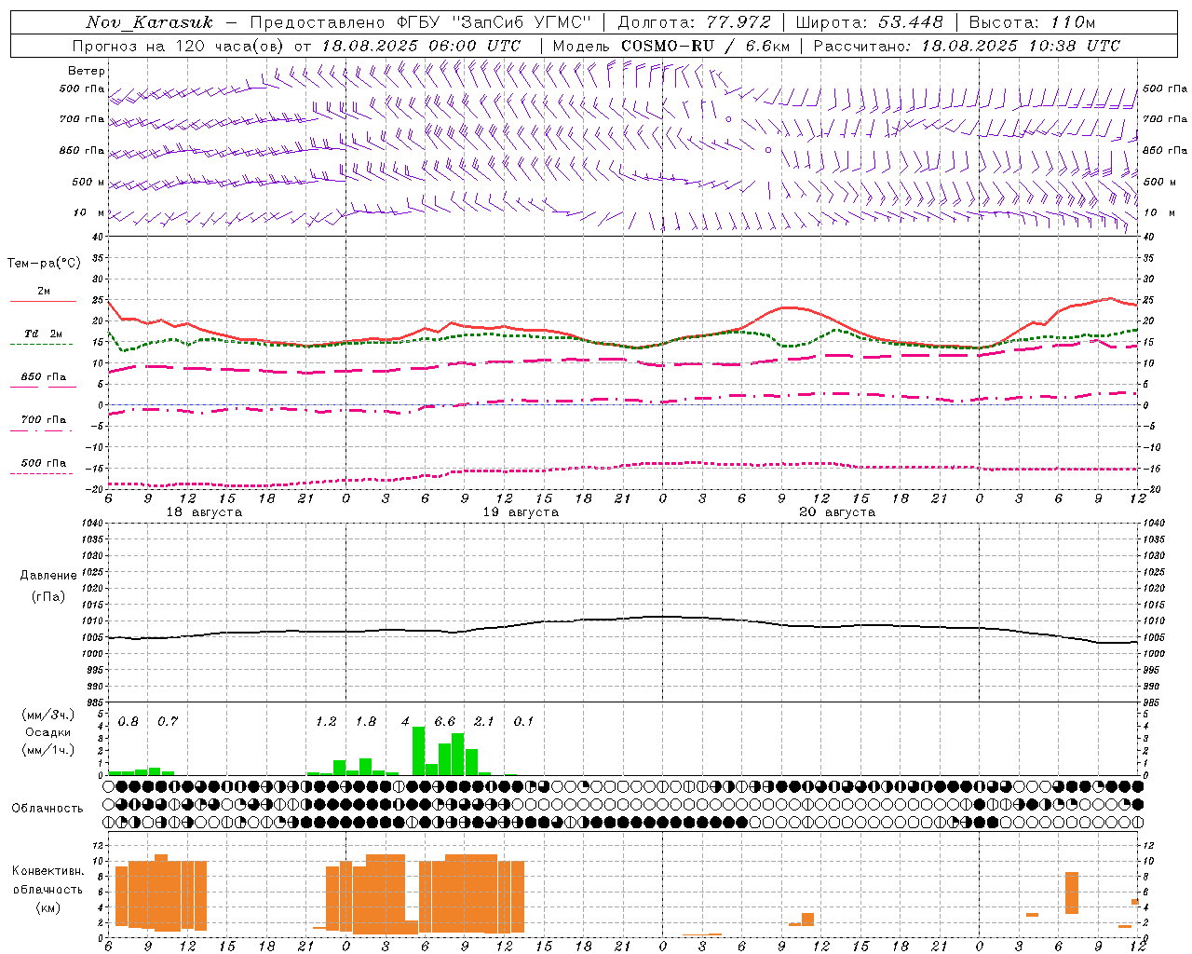Click the 'Облачность' cloud cover label
This screenshot has height=954, width=1192.
coord(47,809)
